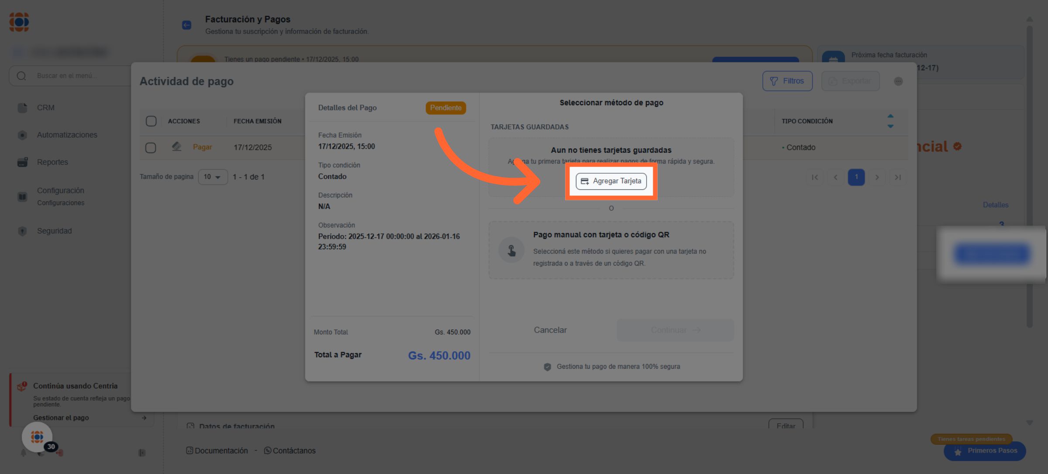Click the Filtros funnel button

(787, 81)
